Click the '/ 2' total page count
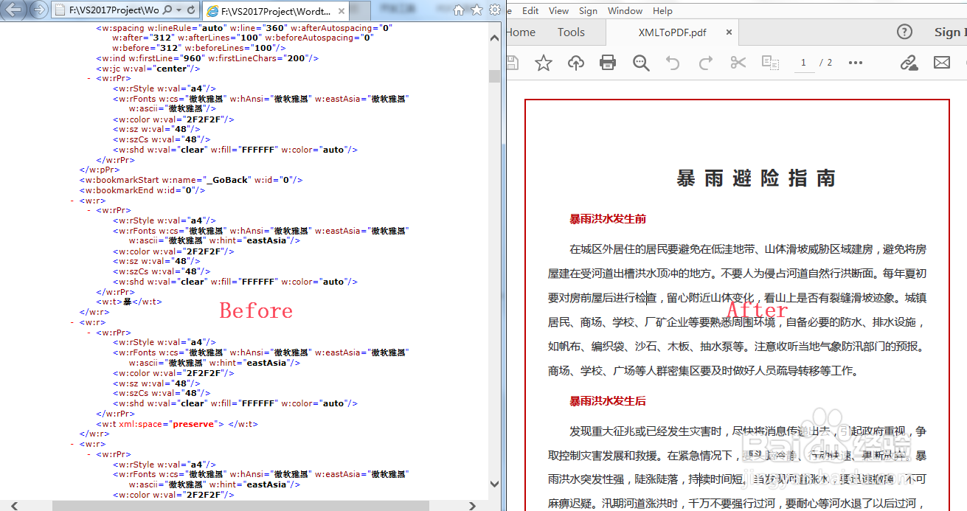This screenshot has height=511, width=967. (825, 63)
